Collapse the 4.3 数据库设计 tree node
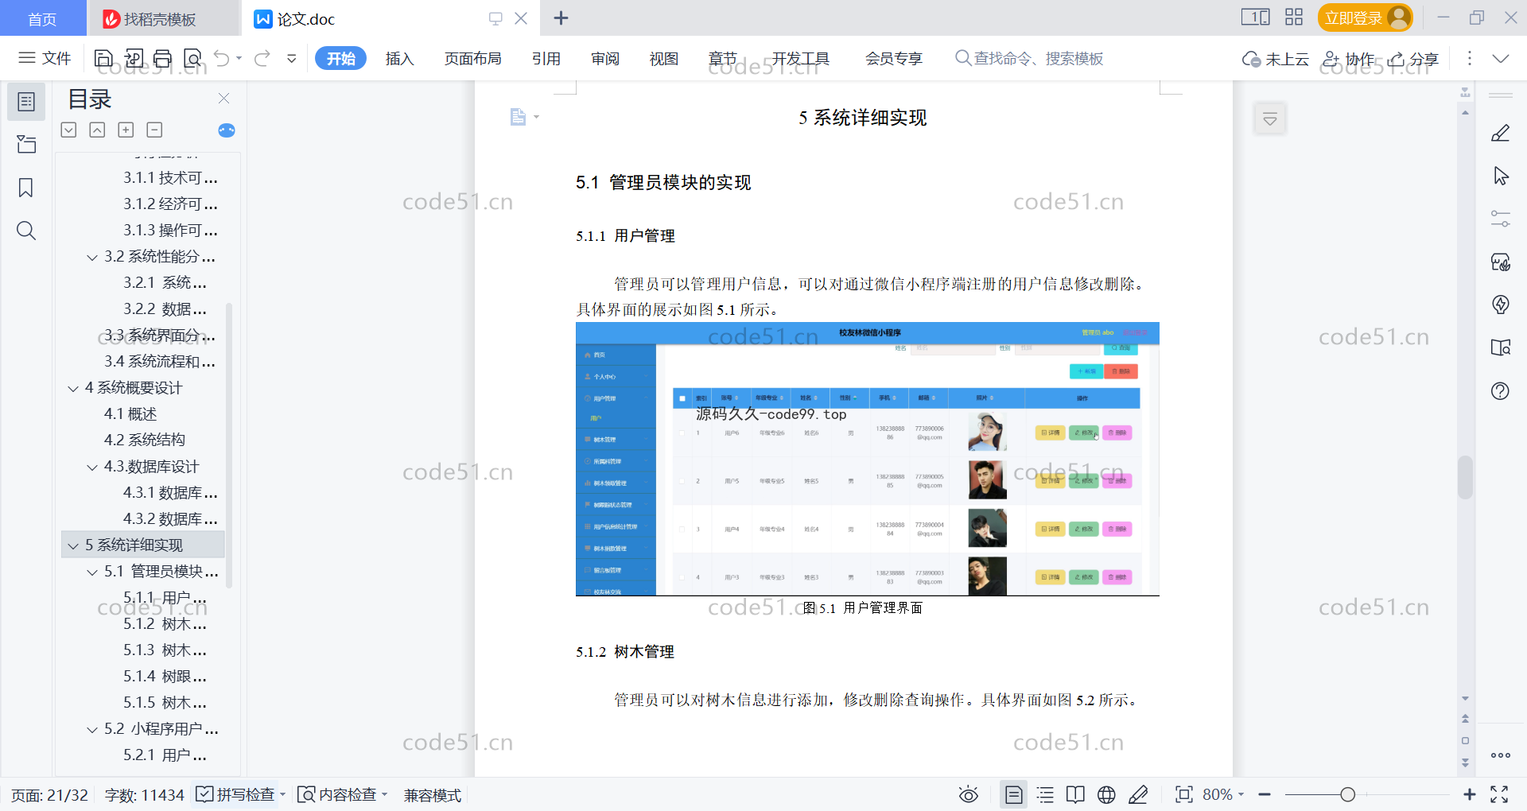The height and width of the screenshot is (811, 1527). pos(92,467)
